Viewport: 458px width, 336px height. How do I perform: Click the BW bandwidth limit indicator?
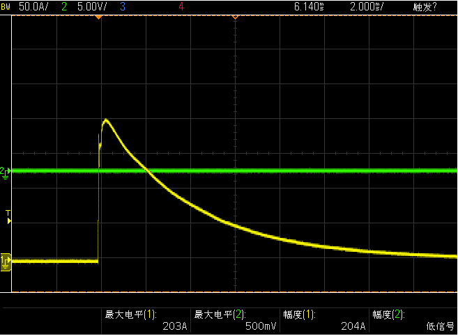click(6, 7)
